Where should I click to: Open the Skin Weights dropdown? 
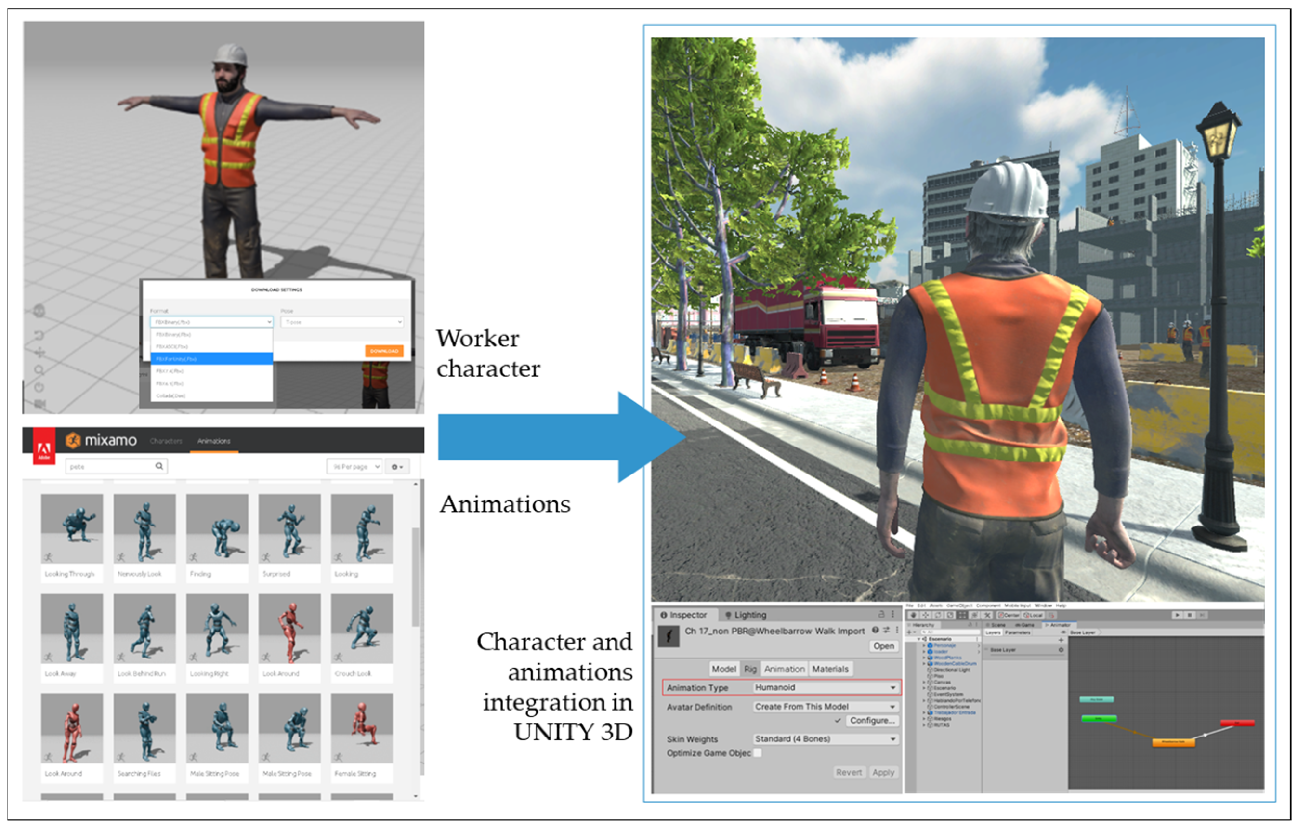(x=826, y=739)
